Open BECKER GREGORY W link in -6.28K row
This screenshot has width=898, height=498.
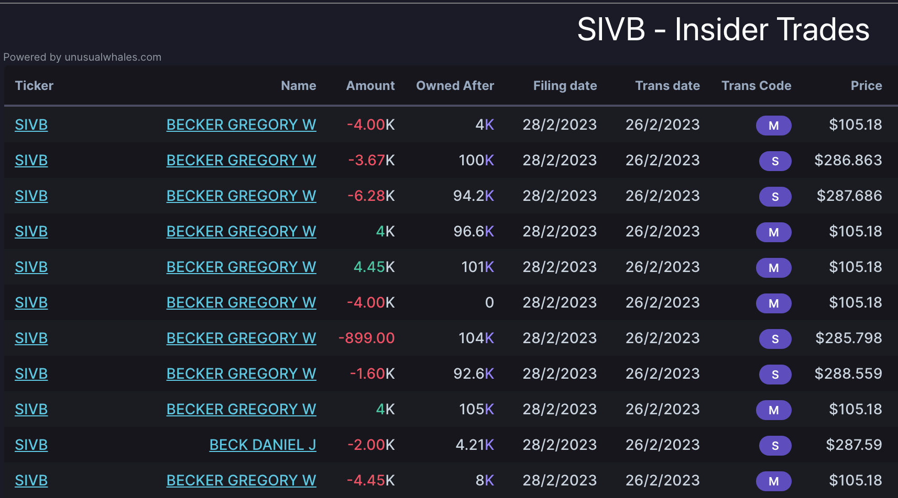(241, 196)
